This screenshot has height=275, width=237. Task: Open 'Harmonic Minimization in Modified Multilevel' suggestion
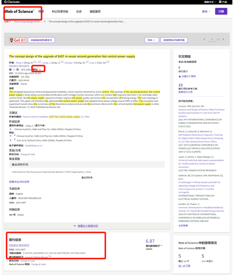201,209
